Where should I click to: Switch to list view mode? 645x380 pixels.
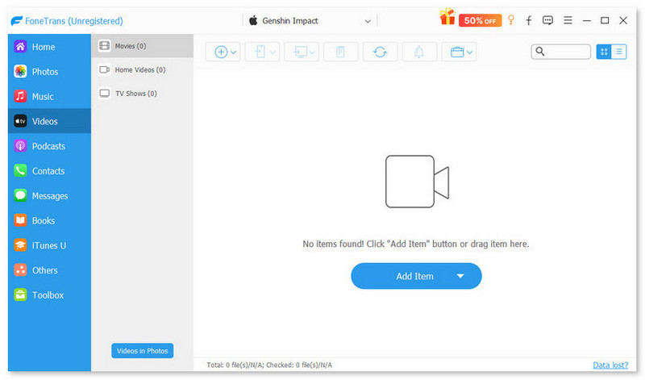[619, 52]
